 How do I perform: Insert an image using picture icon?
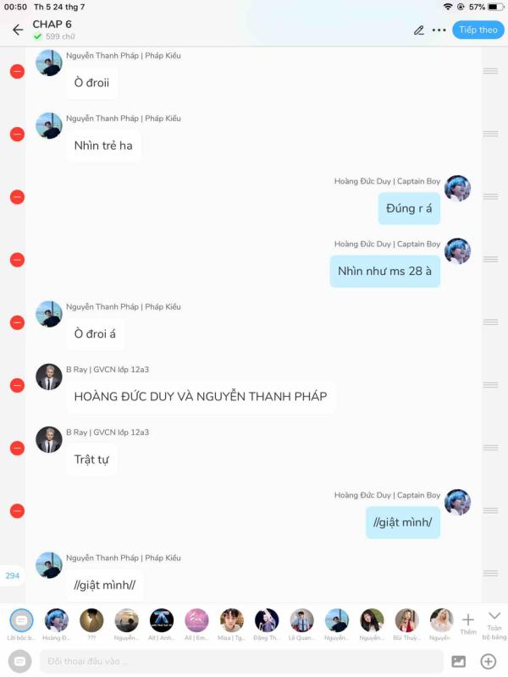(x=458, y=661)
